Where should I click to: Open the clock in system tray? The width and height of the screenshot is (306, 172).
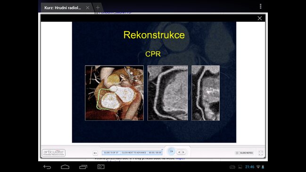(x=249, y=167)
